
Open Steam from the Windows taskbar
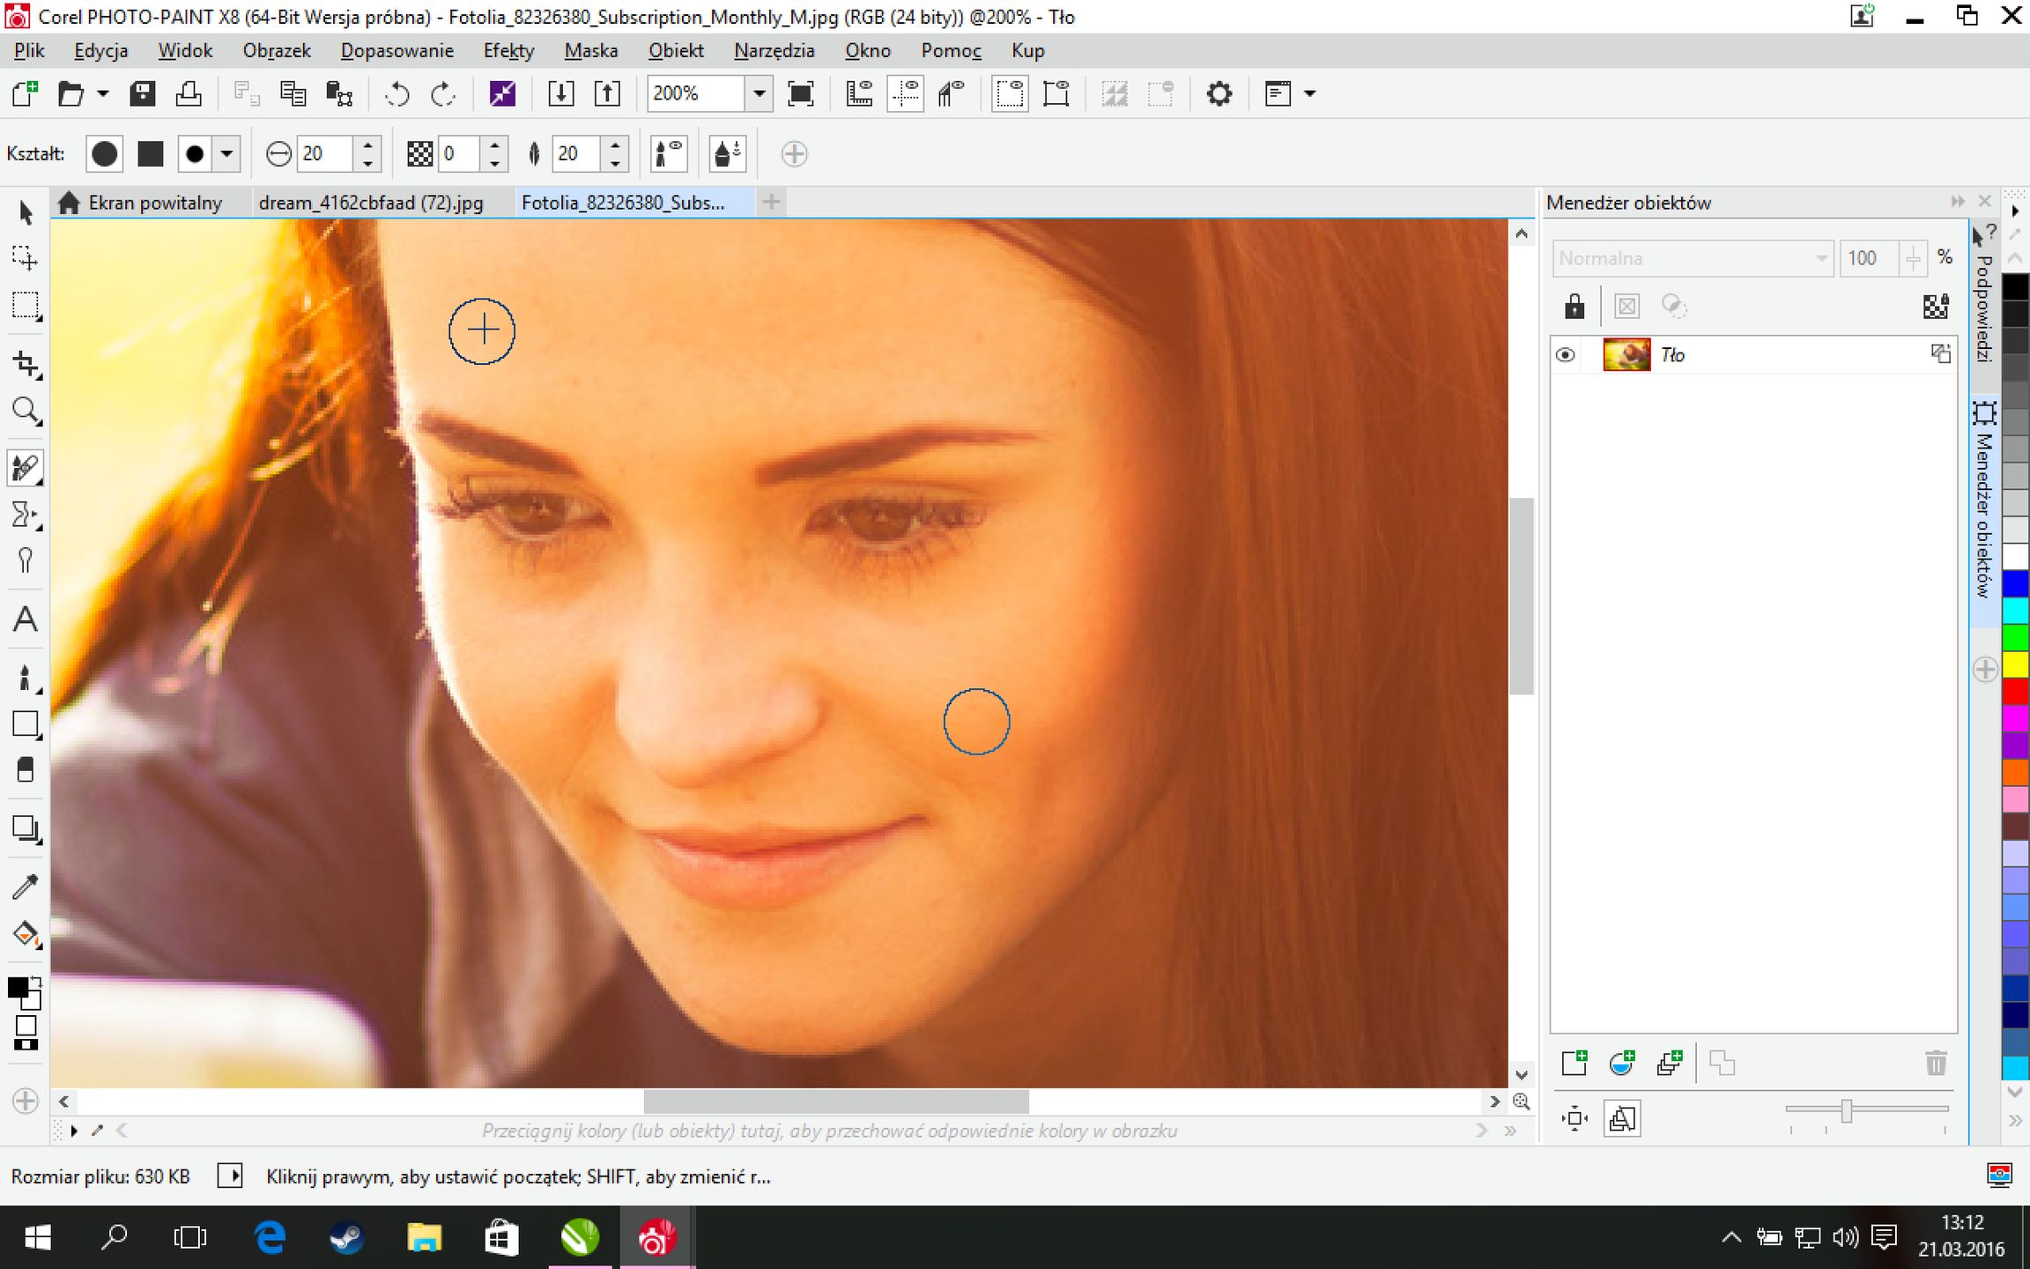pyautogui.click(x=346, y=1238)
